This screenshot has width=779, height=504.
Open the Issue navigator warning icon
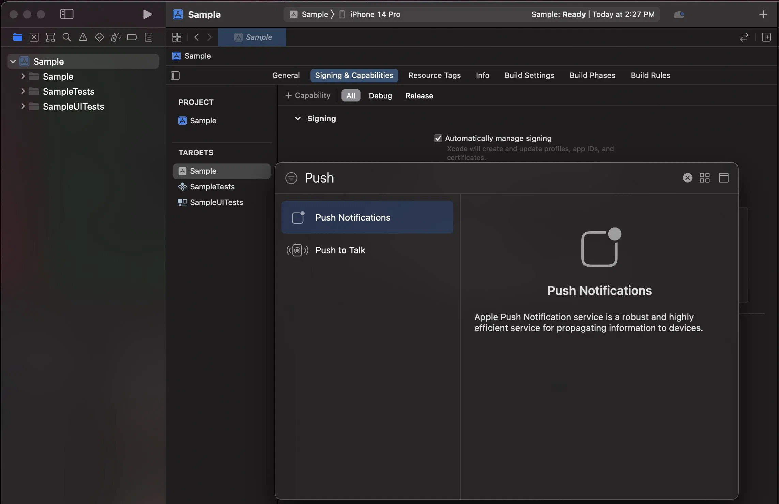click(x=83, y=37)
